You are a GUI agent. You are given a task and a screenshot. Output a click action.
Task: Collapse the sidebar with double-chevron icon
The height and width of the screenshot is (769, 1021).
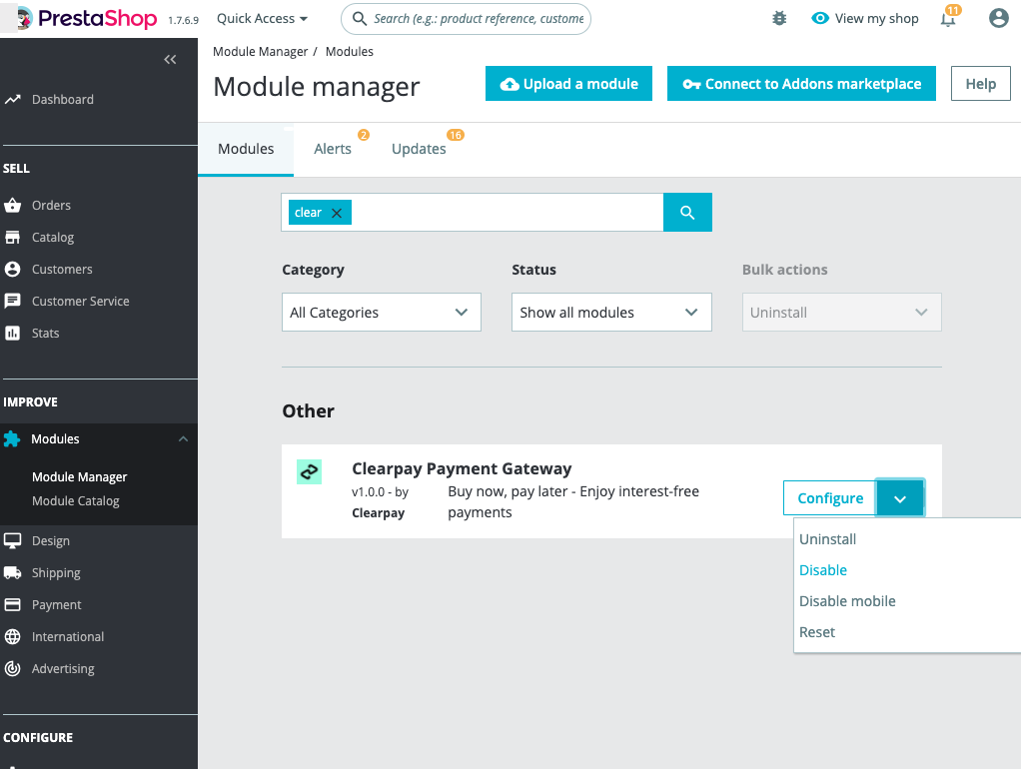click(x=170, y=60)
